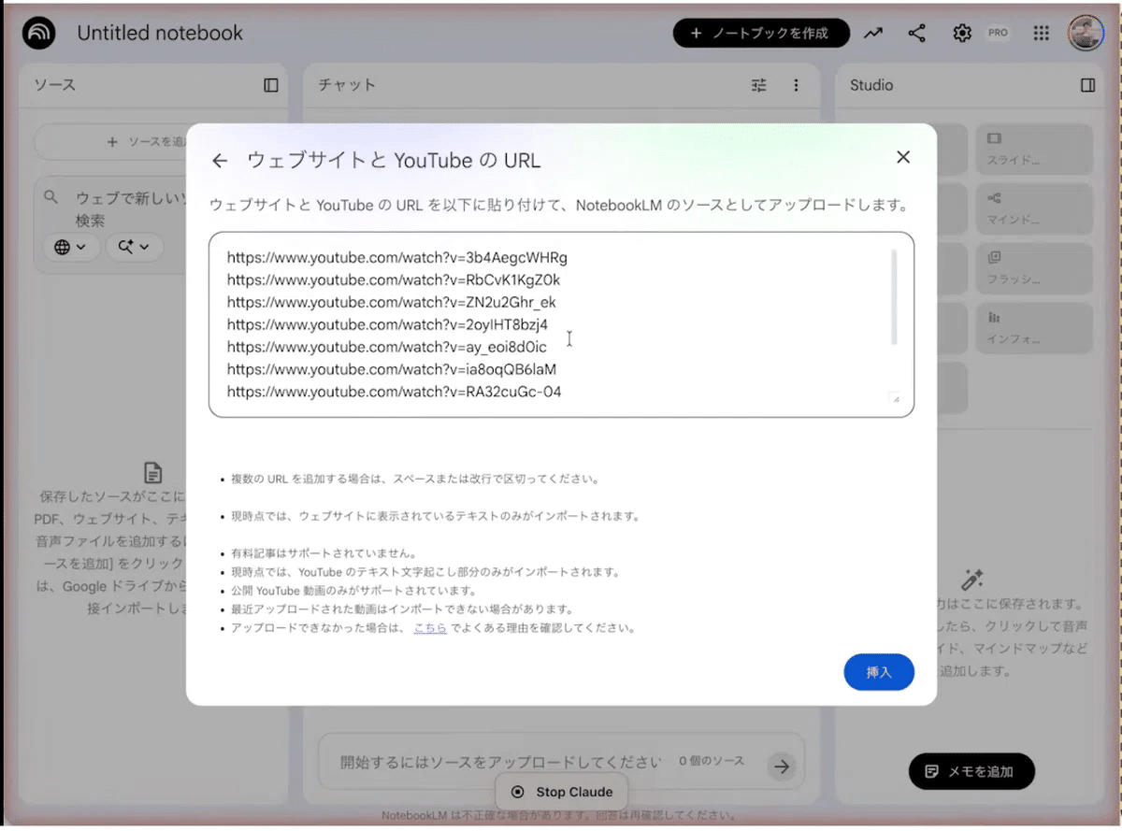This screenshot has height=831, width=1122.
Task: Click the ソース panel heading
Action: coord(54,85)
